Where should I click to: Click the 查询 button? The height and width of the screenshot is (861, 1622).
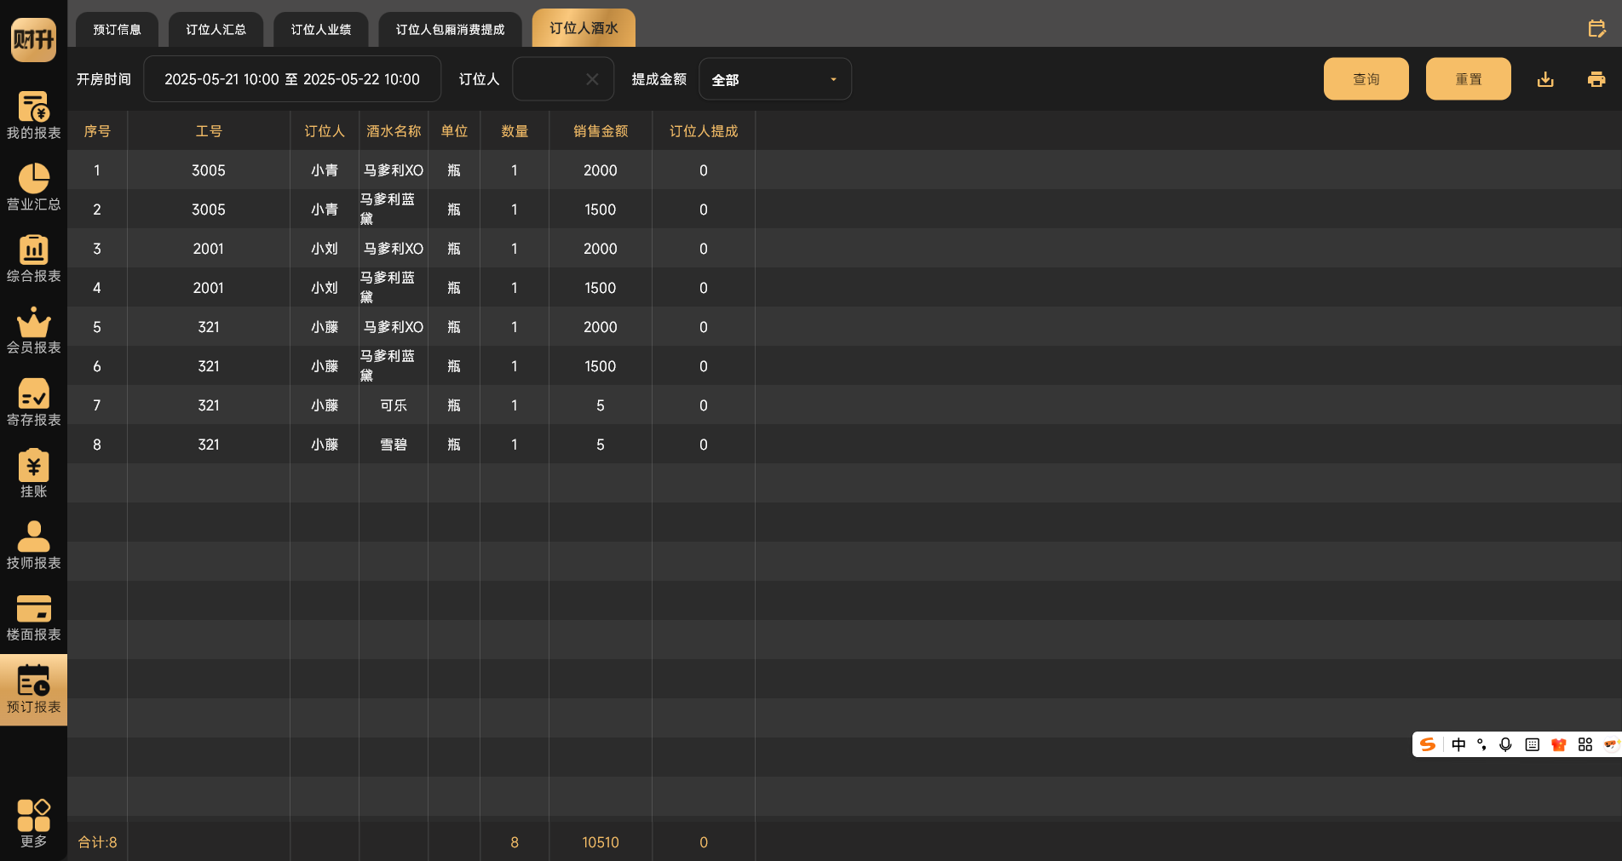click(1366, 79)
